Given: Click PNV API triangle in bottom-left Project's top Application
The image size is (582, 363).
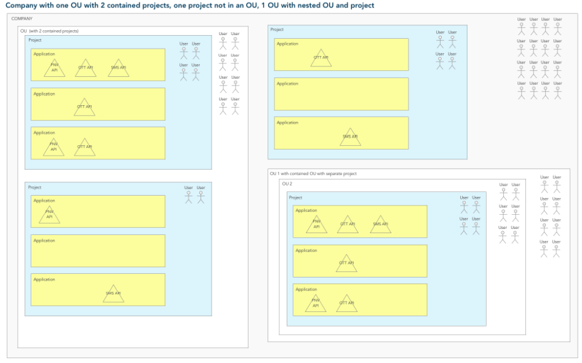Looking at the screenshot, I should [49, 215].
